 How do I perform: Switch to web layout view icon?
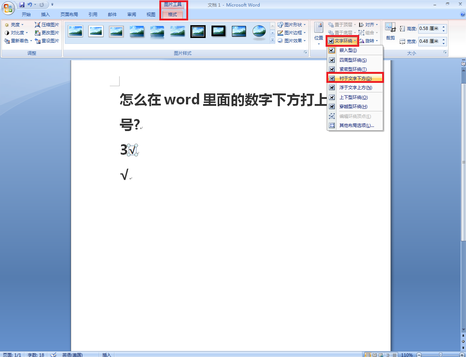pyautogui.click(x=381, y=355)
